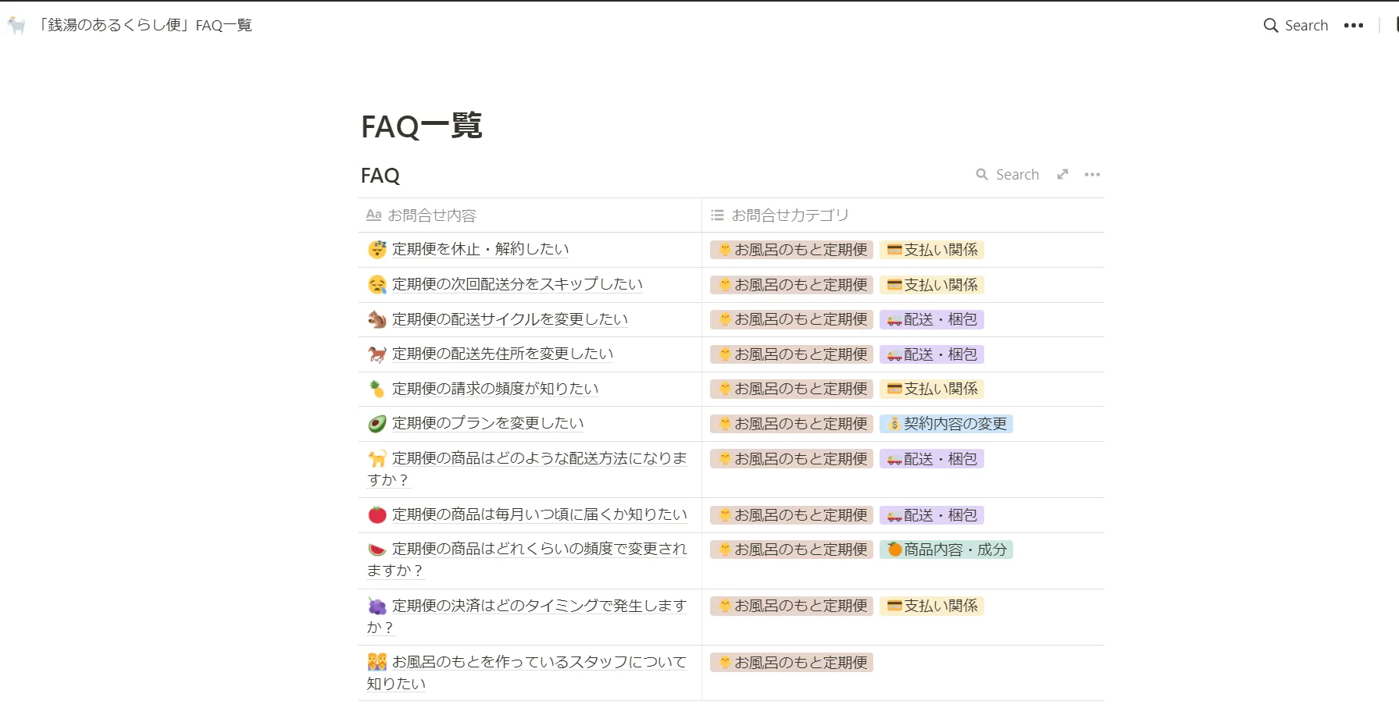This screenshot has height=708, width=1399.
Task: Open 定期便の配送サイクルを変更したい entry
Action: pyautogui.click(x=509, y=319)
